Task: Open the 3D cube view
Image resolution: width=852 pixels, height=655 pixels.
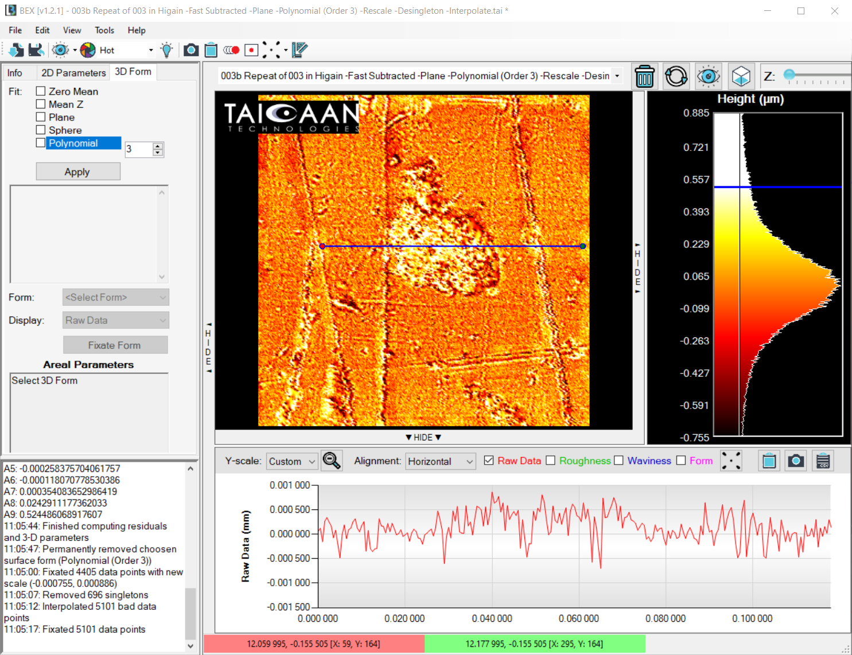Action: click(x=741, y=76)
